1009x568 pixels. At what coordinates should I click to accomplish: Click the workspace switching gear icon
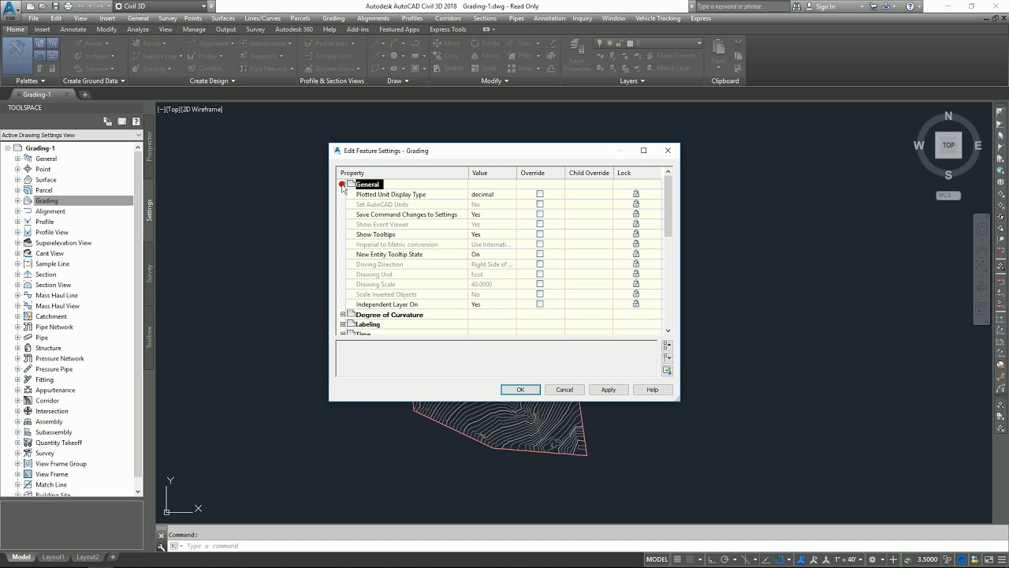(x=872, y=559)
